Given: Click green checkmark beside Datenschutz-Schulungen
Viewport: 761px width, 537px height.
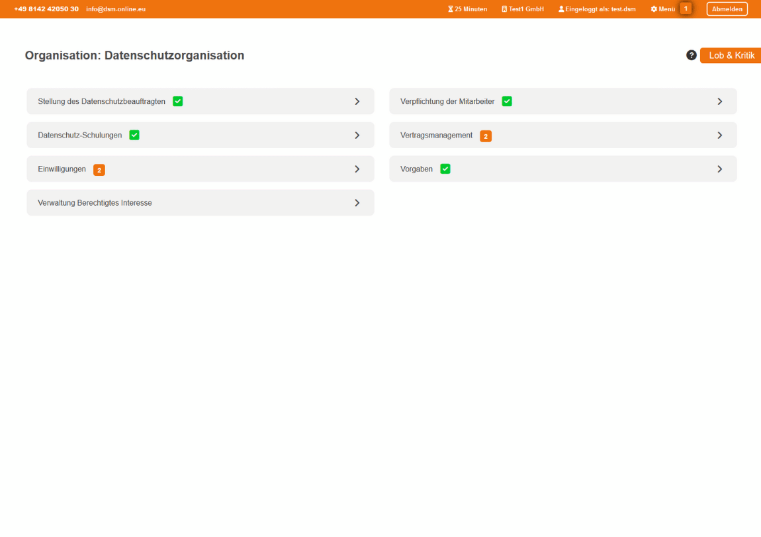Looking at the screenshot, I should (x=134, y=135).
